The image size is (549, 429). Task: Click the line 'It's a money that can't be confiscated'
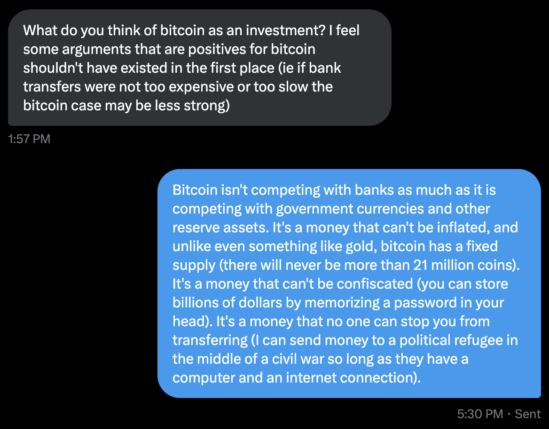[340, 284]
